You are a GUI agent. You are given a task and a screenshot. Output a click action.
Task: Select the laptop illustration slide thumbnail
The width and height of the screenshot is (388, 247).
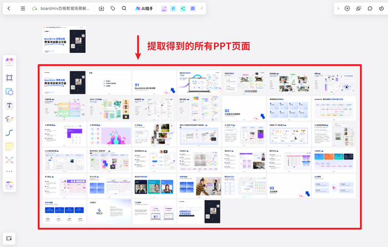point(199,83)
